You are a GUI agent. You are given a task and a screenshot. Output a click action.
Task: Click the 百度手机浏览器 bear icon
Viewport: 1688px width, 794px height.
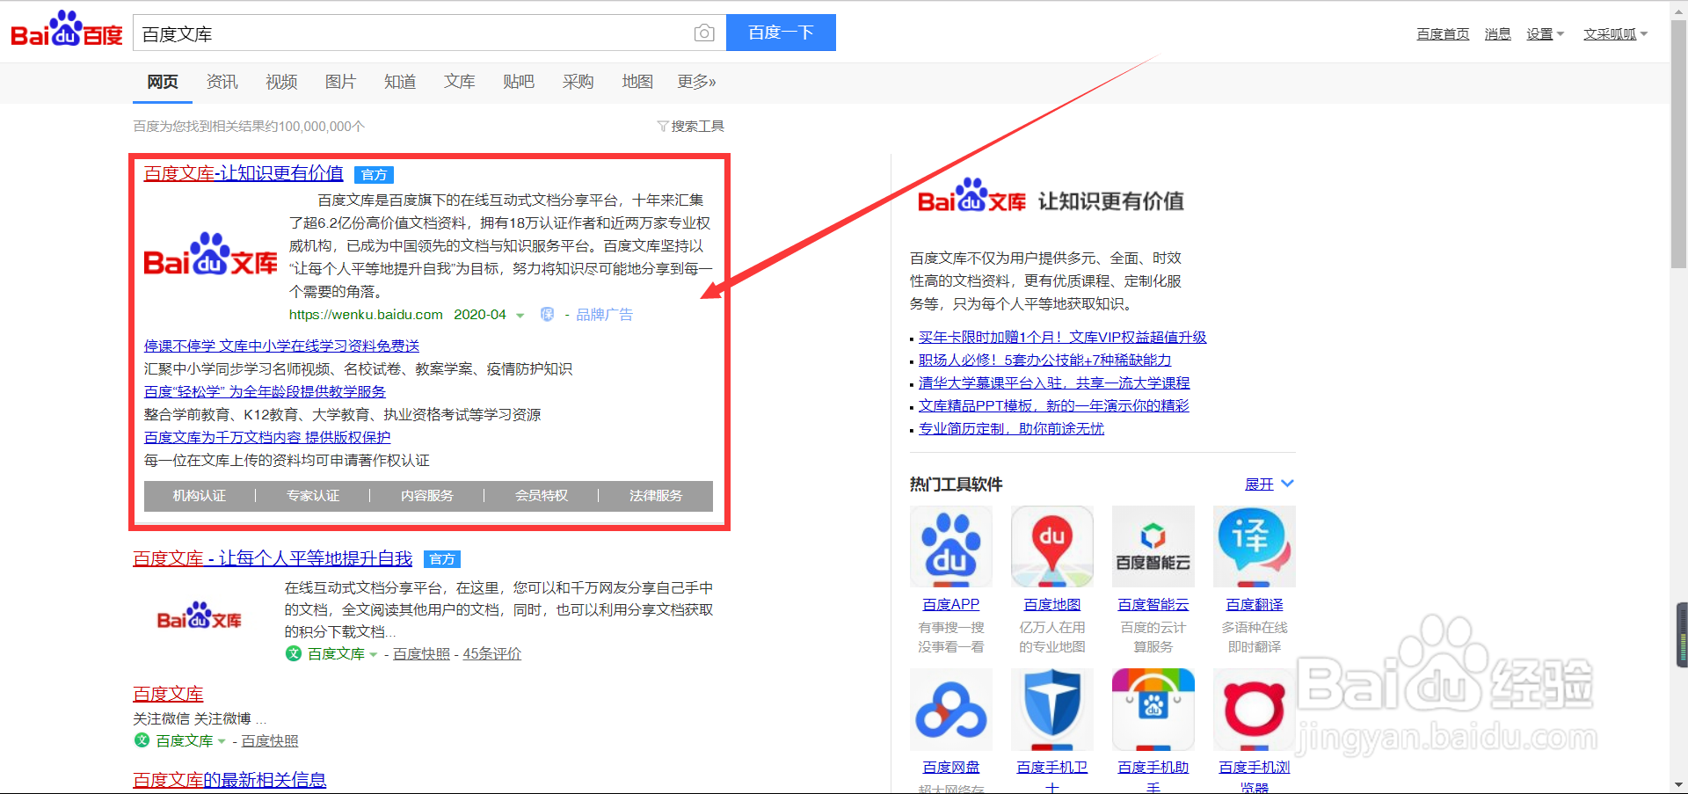pyautogui.click(x=1255, y=709)
